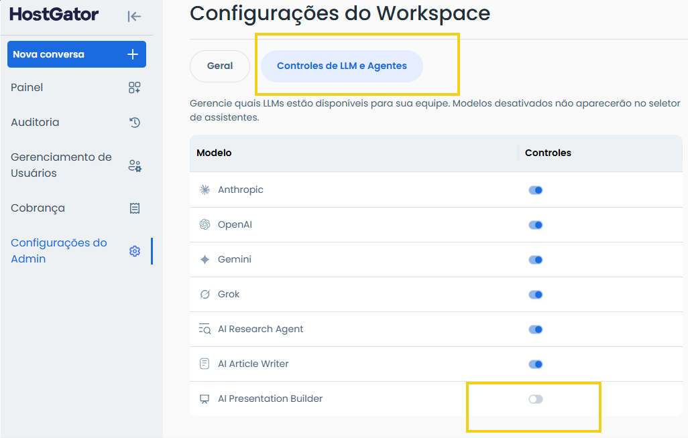The width and height of the screenshot is (688, 438).
Task: Click the Modelo column header
Action: (x=214, y=153)
